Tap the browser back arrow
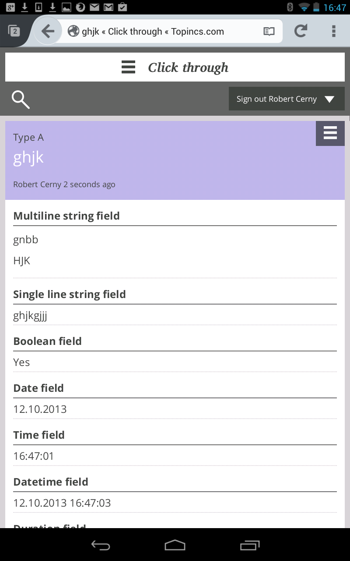 (47, 31)
